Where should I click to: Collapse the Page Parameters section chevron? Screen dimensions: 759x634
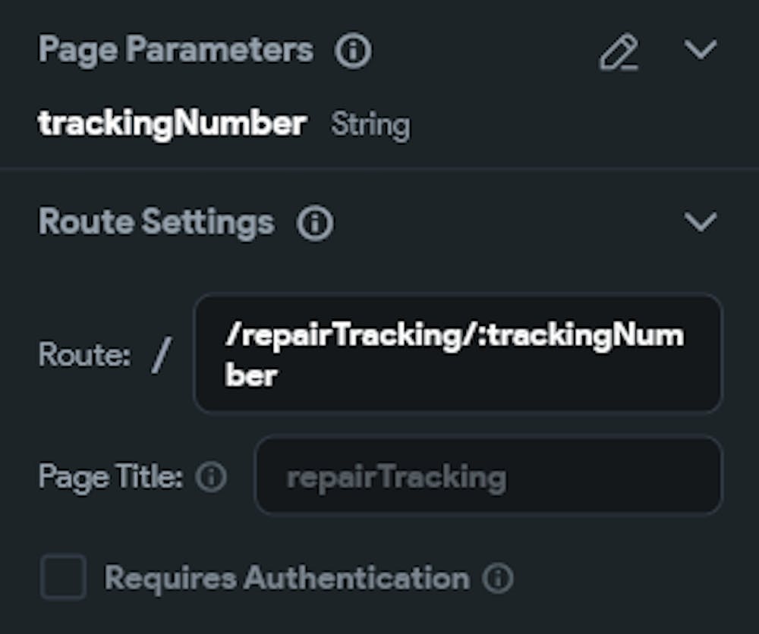click(700, 51)
